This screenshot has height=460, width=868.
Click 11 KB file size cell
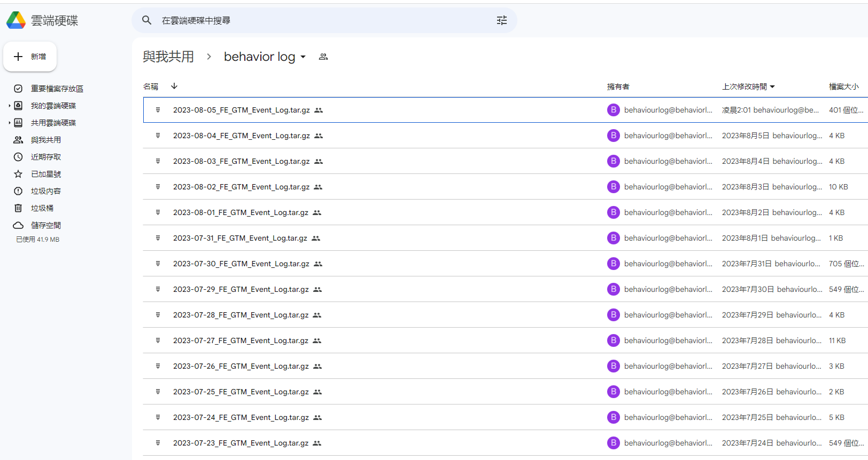(838, 340)
